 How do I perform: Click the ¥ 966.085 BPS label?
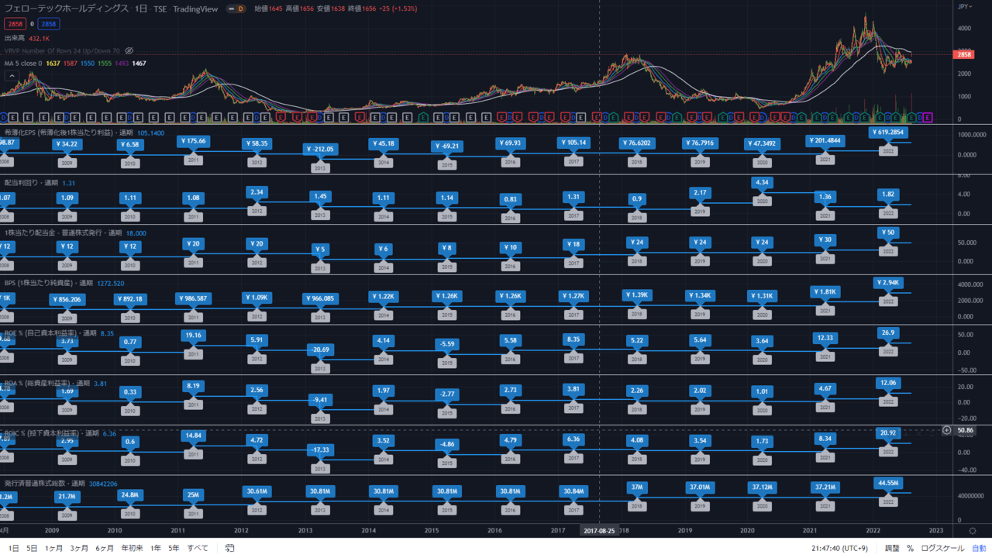tap(320, 298)
